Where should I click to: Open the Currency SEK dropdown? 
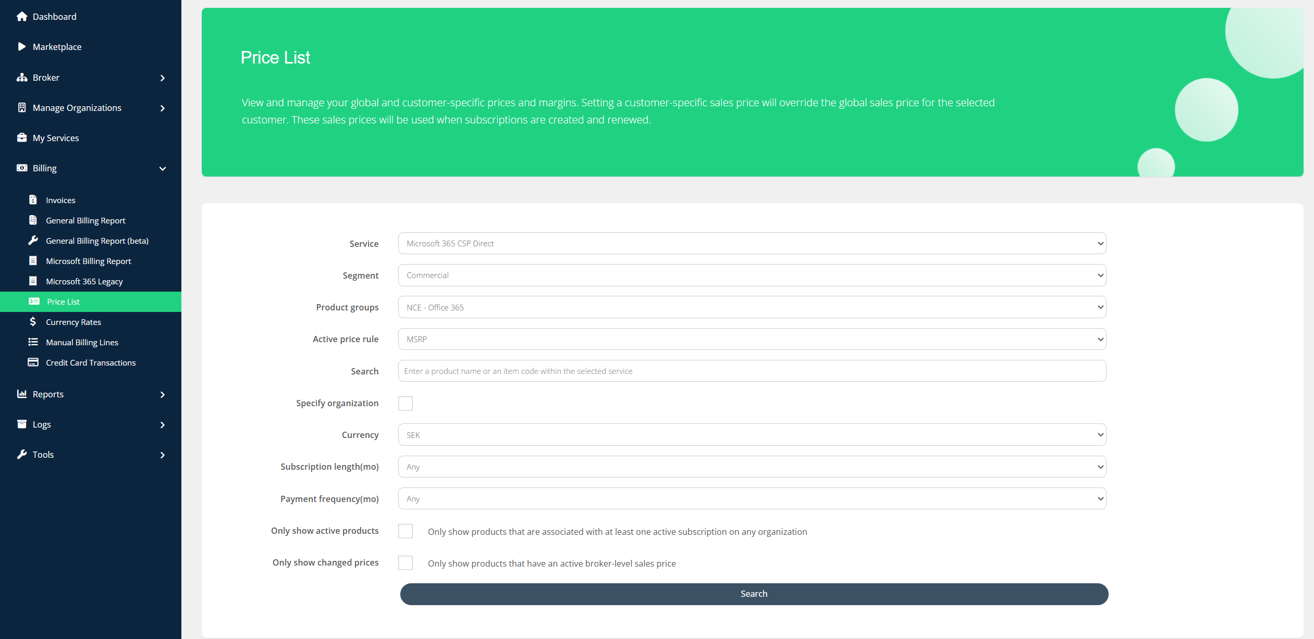click(752, 435)
